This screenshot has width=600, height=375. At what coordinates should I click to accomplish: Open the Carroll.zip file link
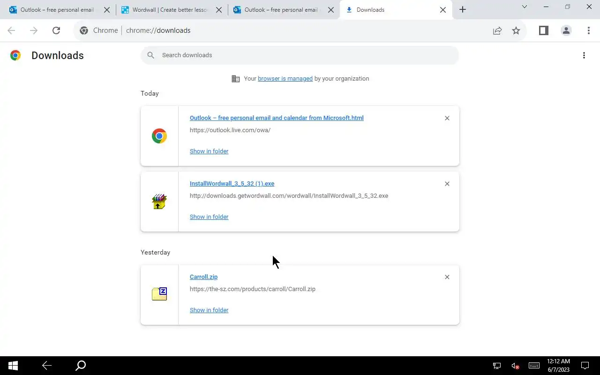click(203, 277)
